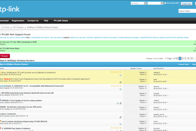Sort threads by Last Post By
This screenshot has height=131, width=196.
tap(158, 69)
